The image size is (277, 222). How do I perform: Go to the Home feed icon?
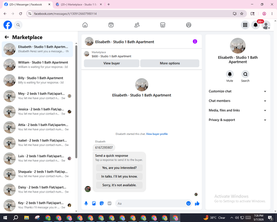coord(85,25)
